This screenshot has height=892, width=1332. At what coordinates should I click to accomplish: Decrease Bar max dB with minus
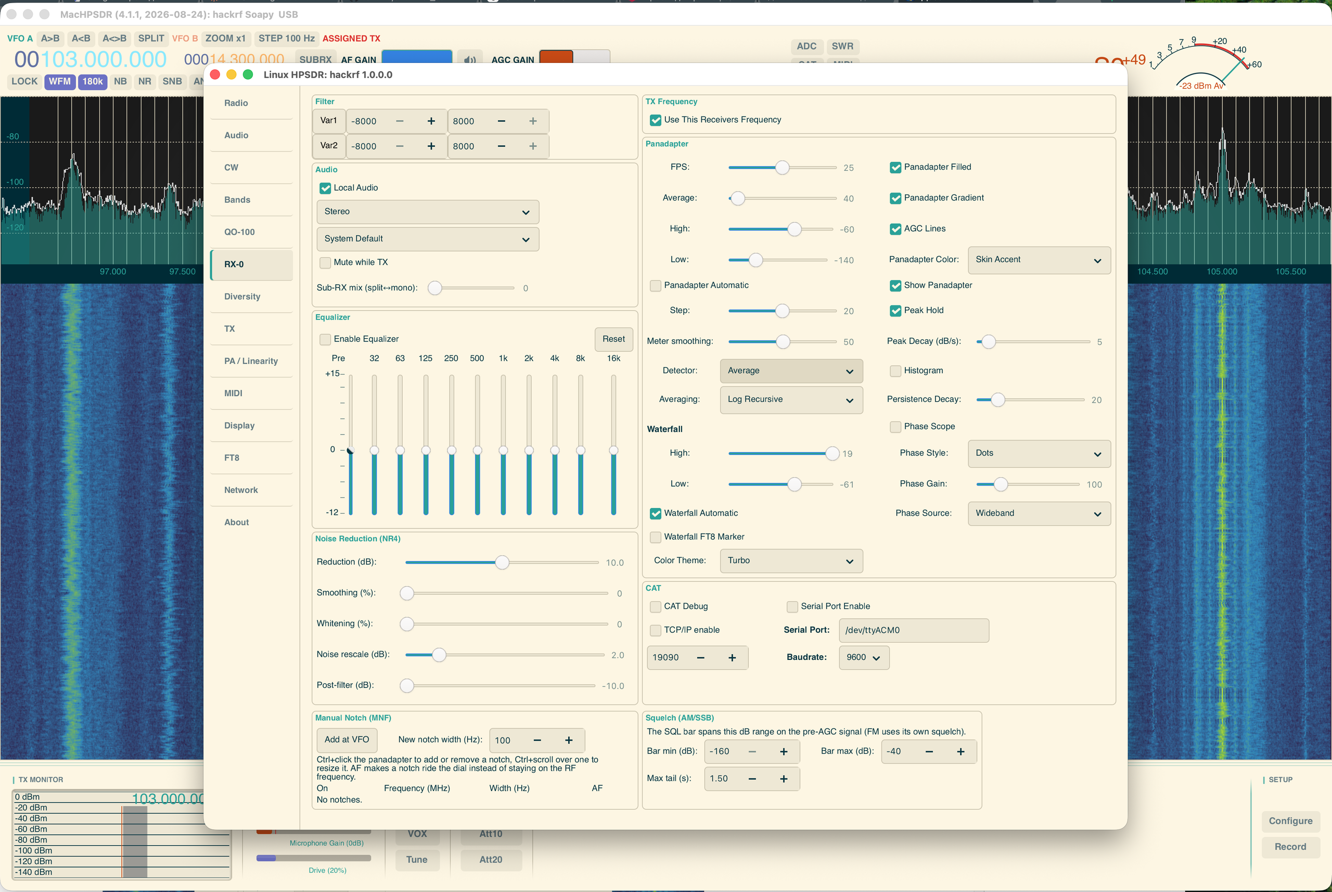point(929,751)
